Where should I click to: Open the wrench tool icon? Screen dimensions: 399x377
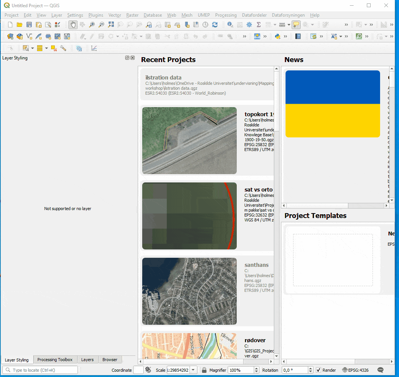(x=63, y=48)
